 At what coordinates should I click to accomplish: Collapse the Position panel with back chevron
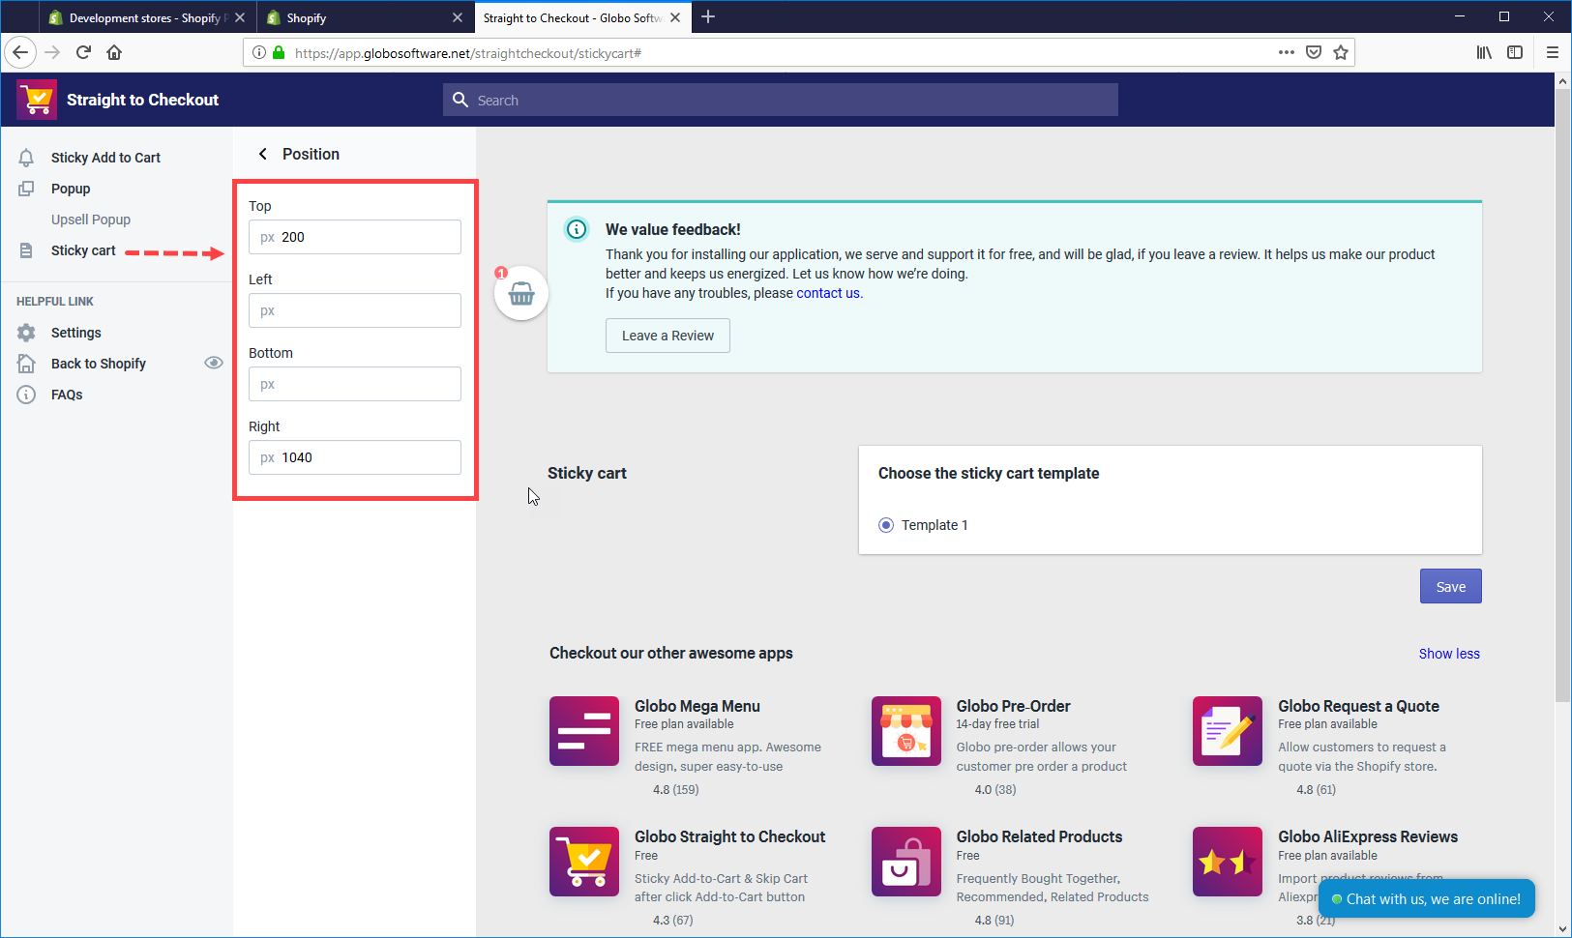(x=262, y=155)
